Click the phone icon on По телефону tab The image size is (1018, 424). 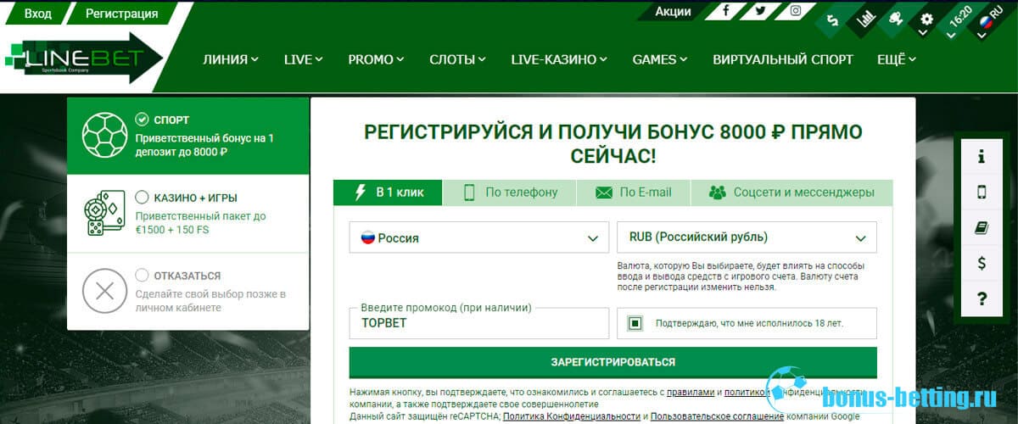pyautogui.click(x=469, y=192)
